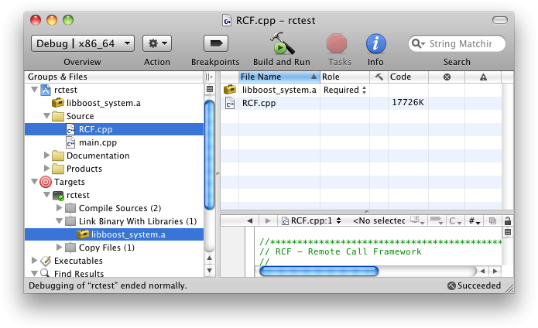Click the Build and Run hammer icon
This screenshot has height=328, width=538.
coord(282,43)
